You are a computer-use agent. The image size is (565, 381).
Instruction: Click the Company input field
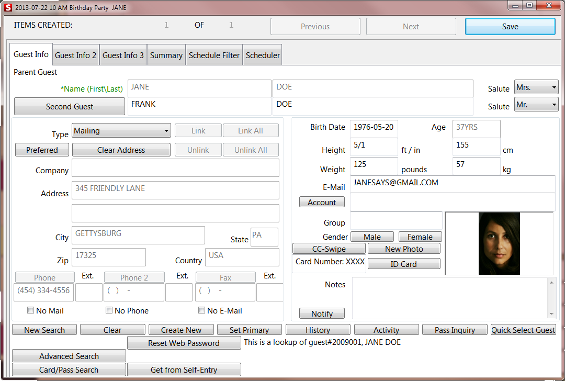(175, 167)
